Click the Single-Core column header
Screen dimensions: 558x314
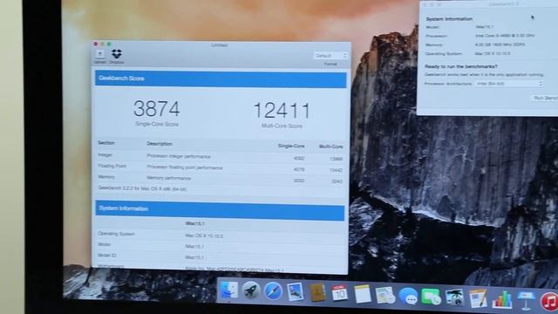291,146
